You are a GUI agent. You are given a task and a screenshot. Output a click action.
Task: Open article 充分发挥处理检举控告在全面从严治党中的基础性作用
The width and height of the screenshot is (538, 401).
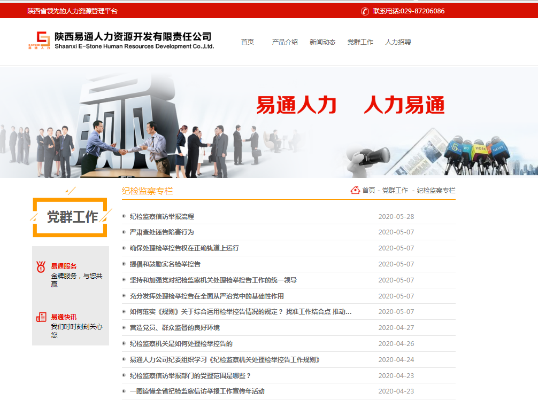pyautogui.click(x=206, y=296)
